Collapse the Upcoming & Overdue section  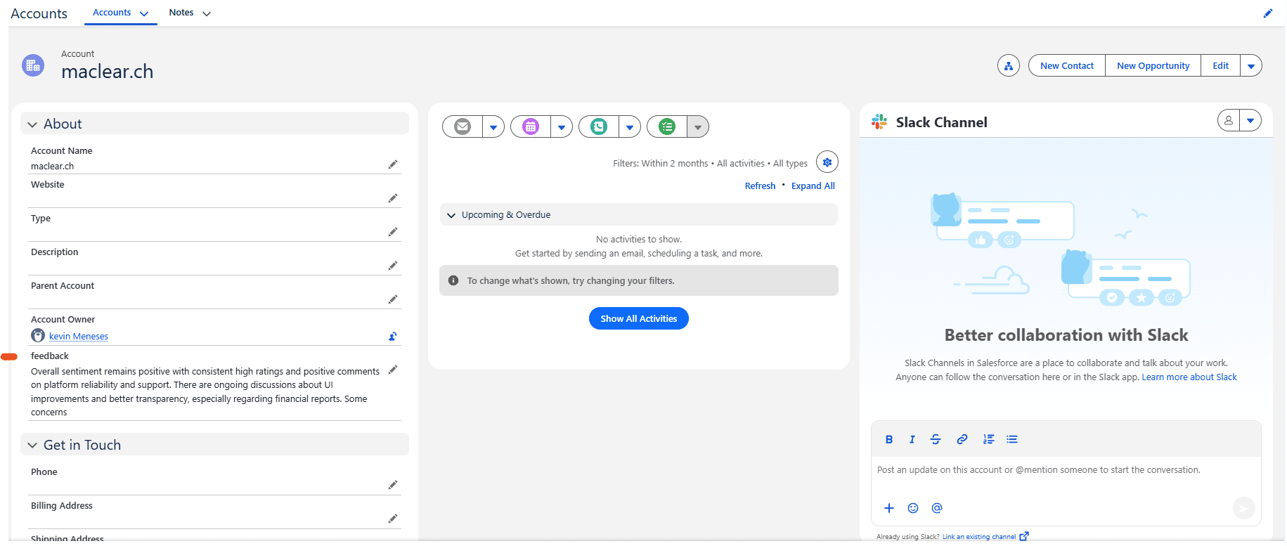(451, 216)
